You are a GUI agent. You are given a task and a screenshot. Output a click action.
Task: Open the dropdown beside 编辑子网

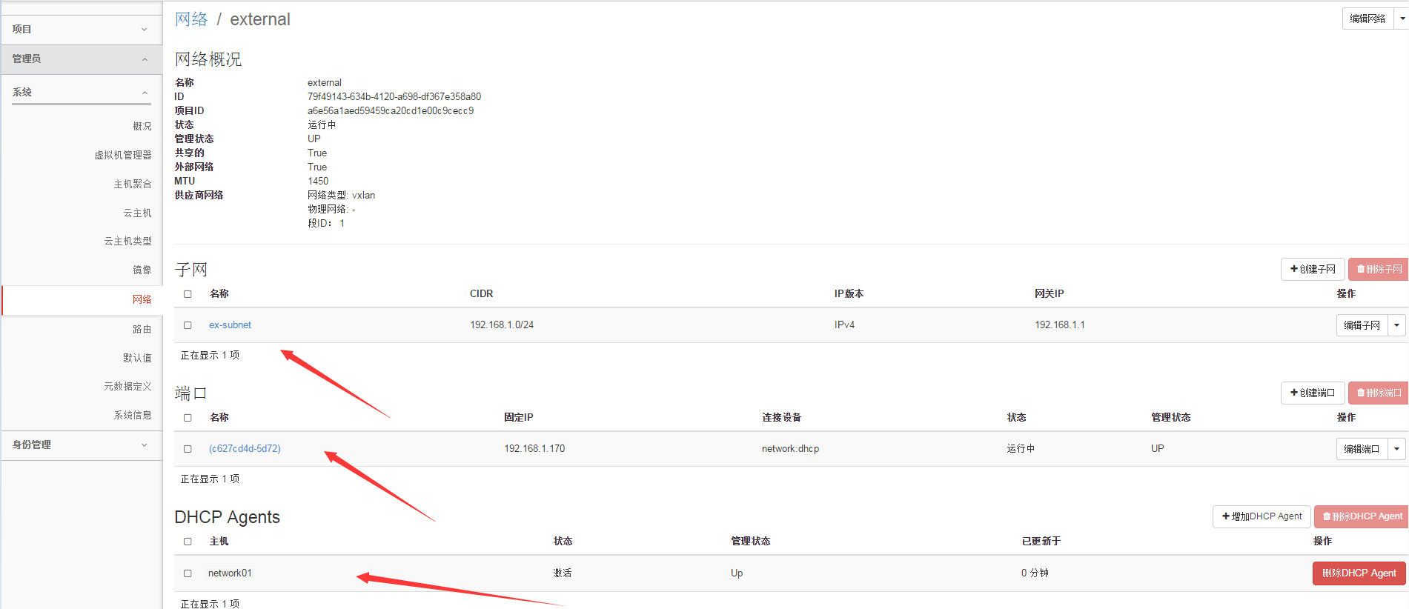(x=1397, y=325)
